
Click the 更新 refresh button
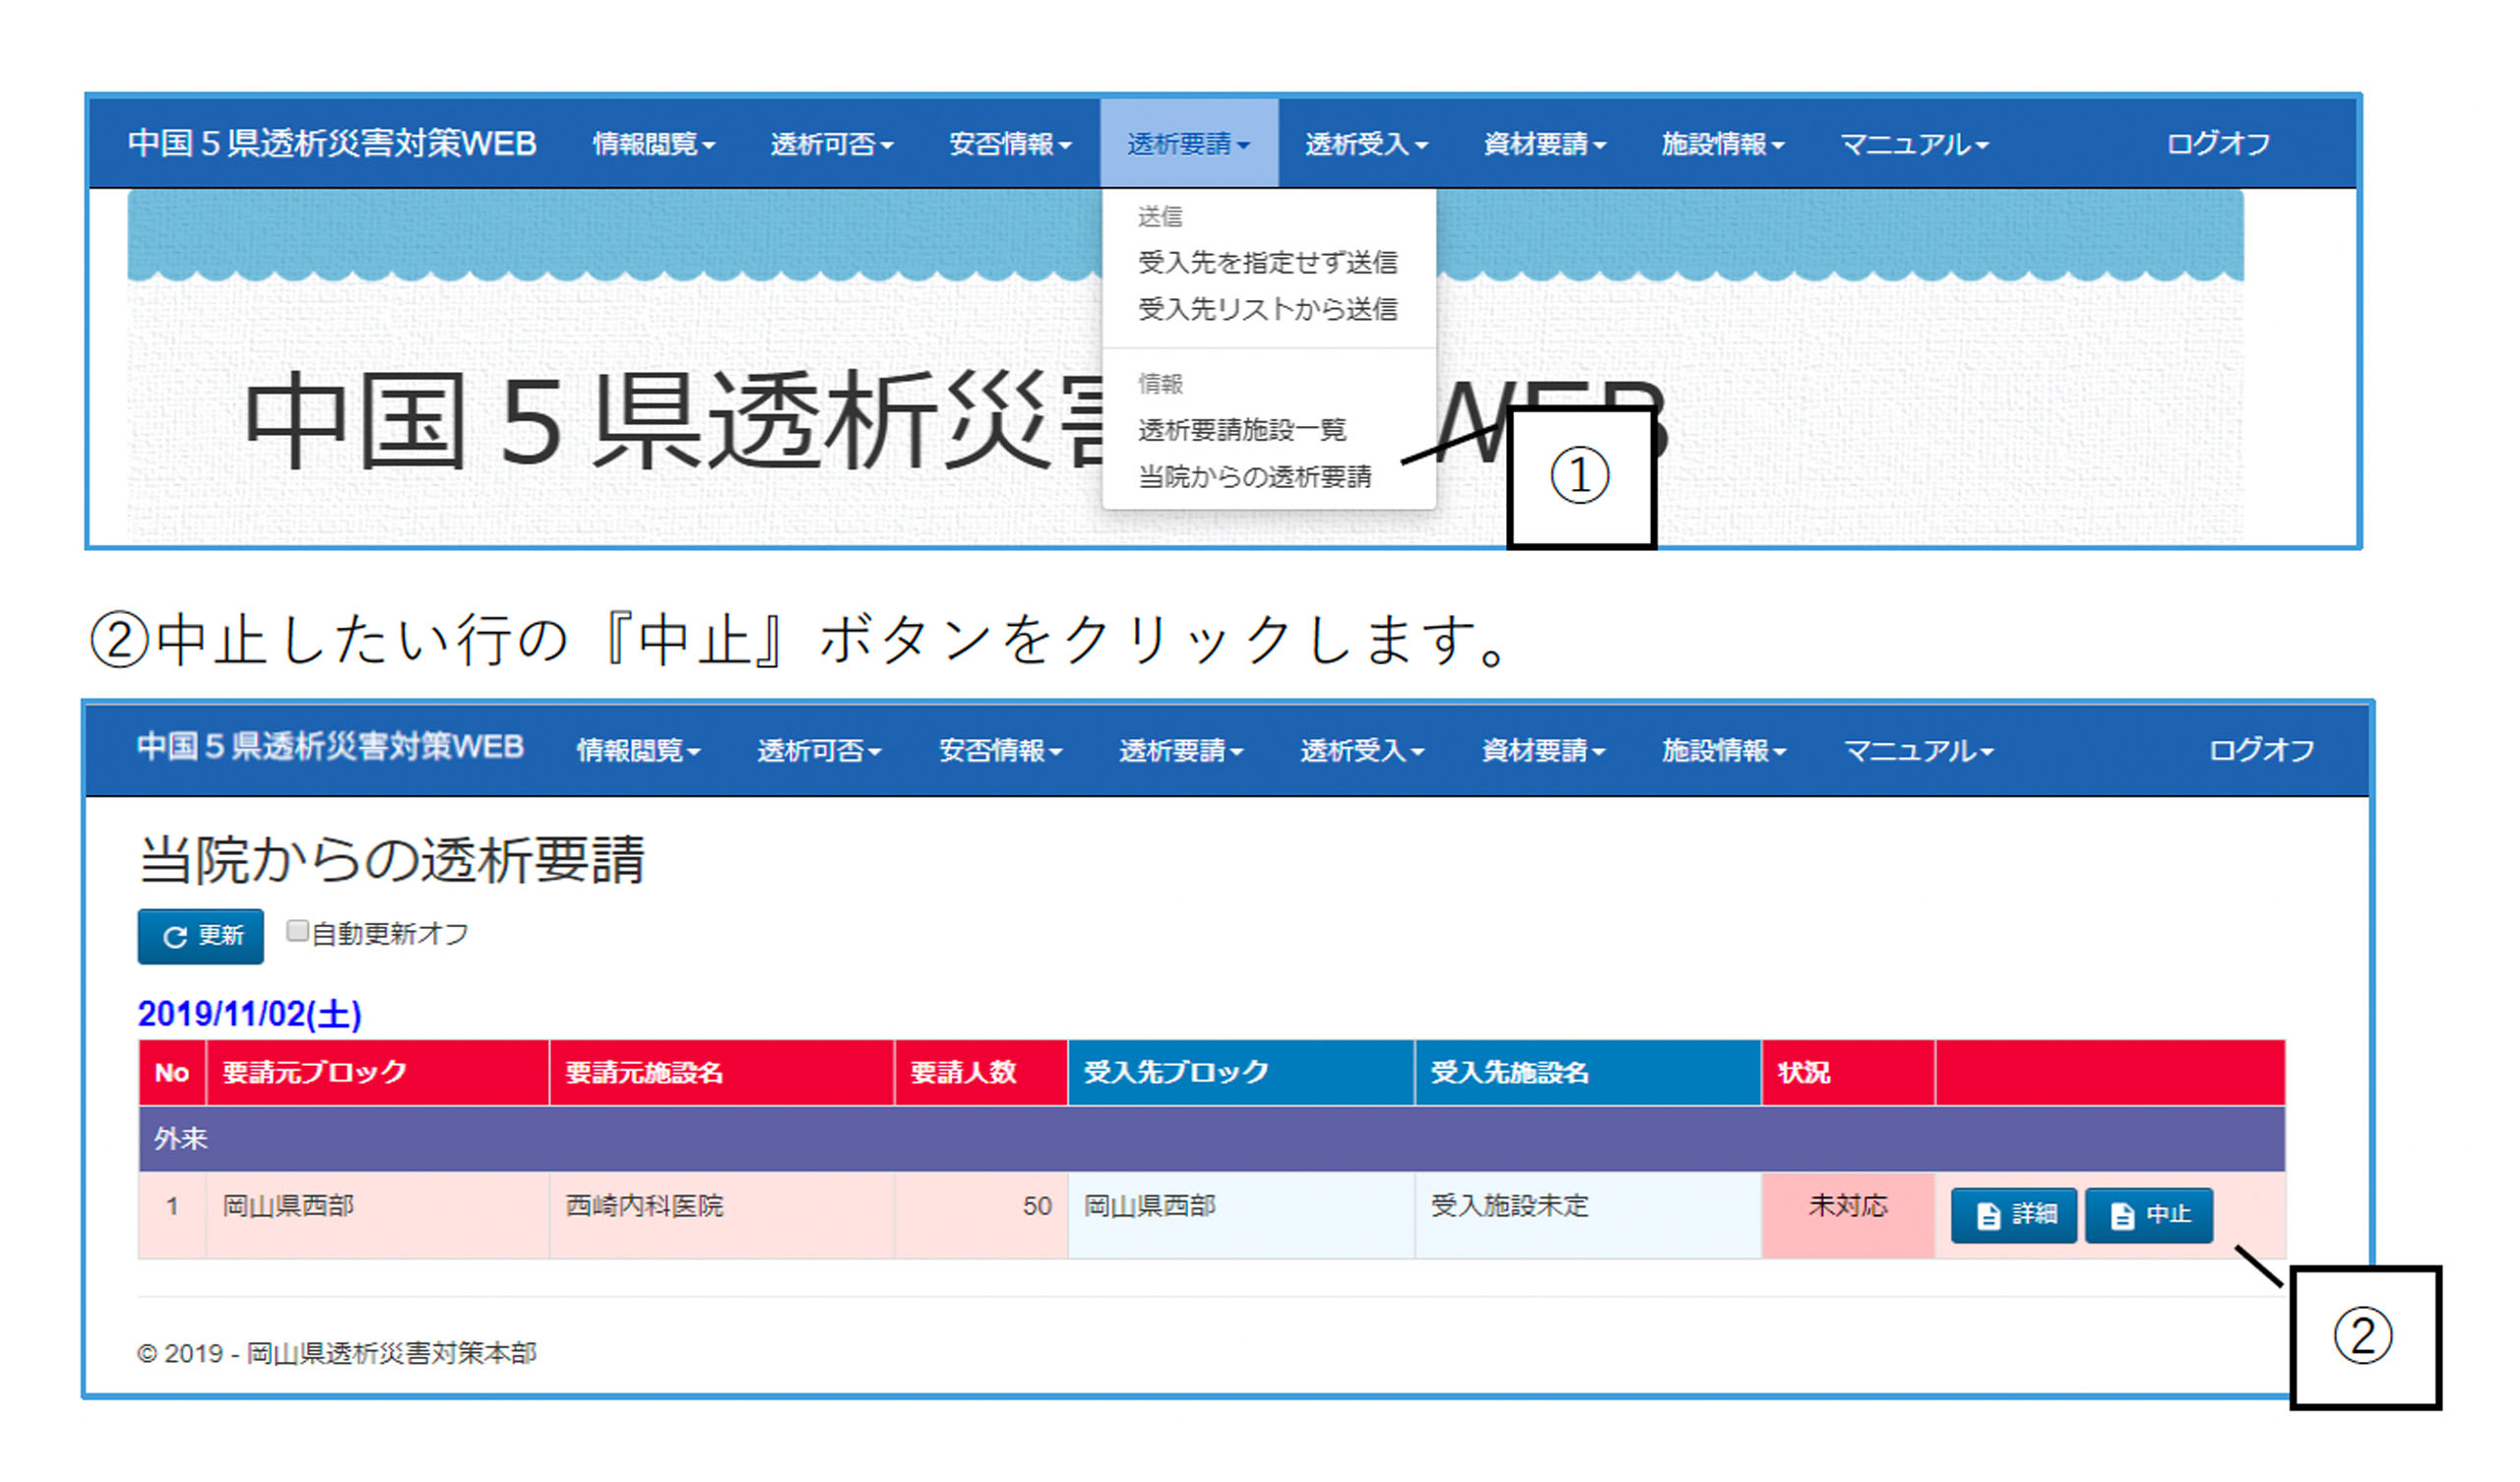click(201, 936)
